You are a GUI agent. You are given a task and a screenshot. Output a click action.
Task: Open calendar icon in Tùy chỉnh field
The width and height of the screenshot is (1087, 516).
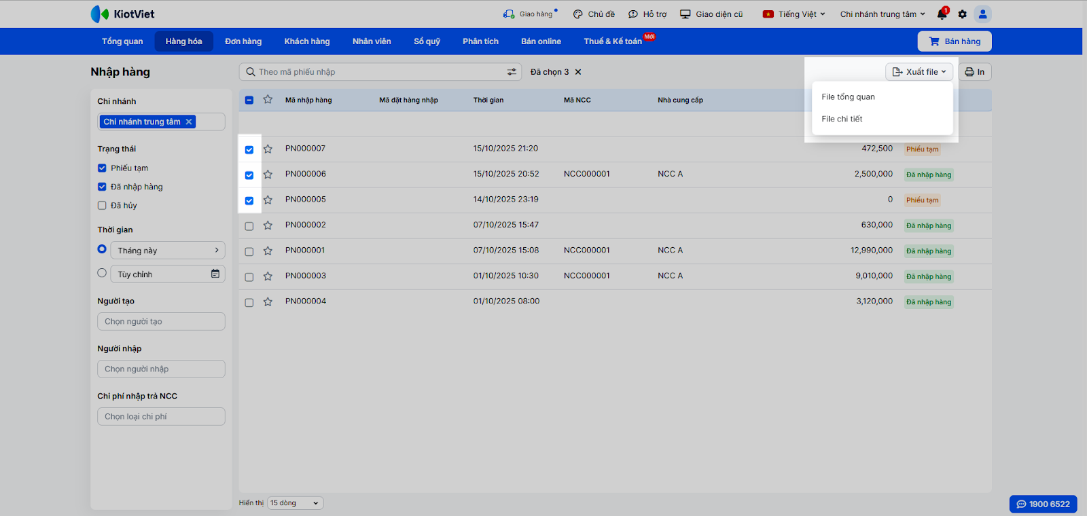[215, 274]
